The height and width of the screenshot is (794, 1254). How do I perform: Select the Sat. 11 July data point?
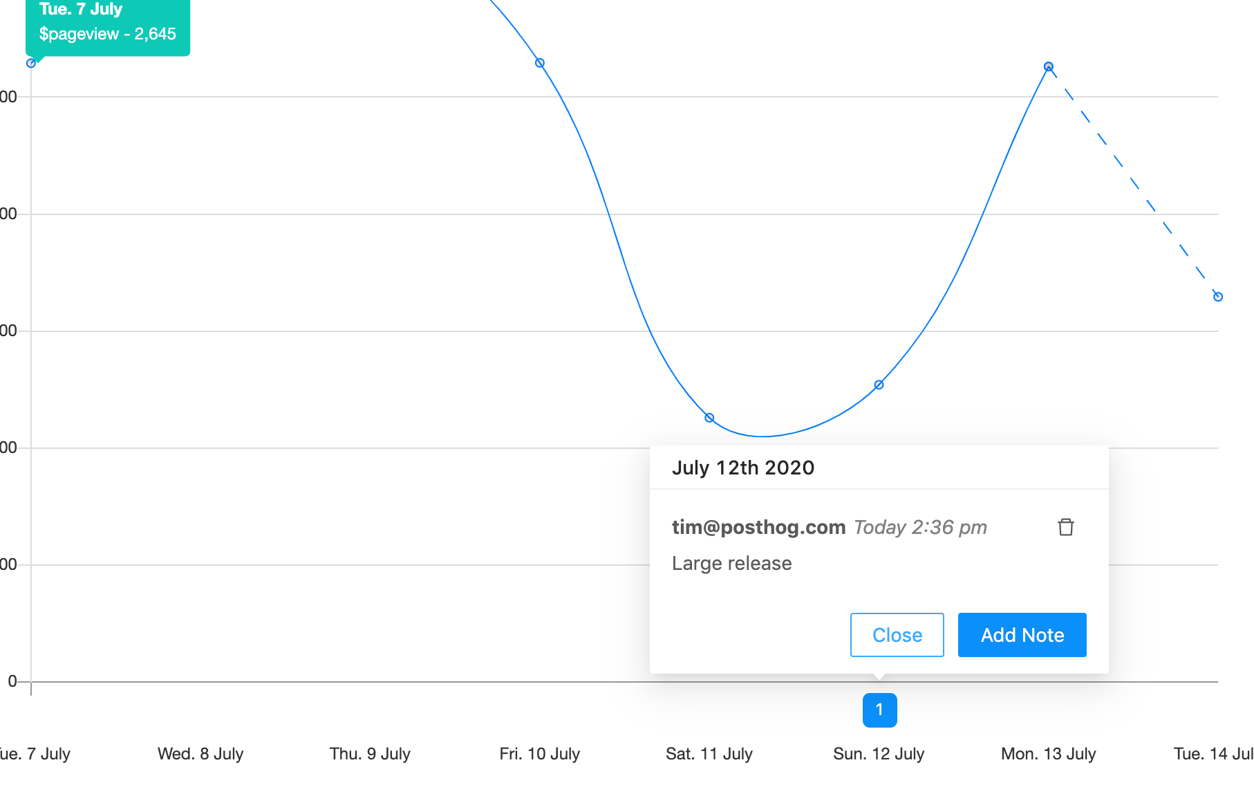(709, 418)
